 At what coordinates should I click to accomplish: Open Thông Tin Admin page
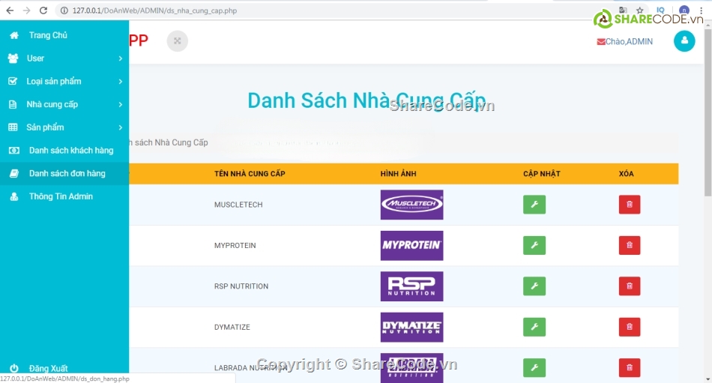tap(64, 196)
